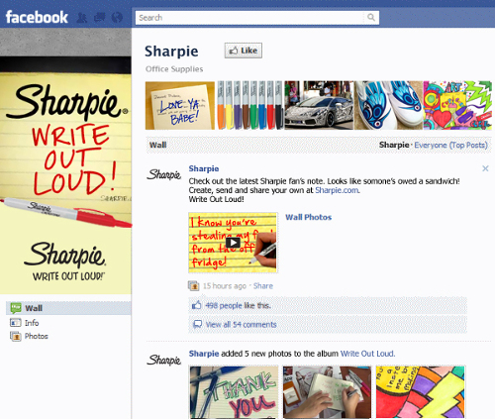This screenshot has width=495, height=419.
Task: Click the Wall speech bubble icon
Action: point(16,308)
